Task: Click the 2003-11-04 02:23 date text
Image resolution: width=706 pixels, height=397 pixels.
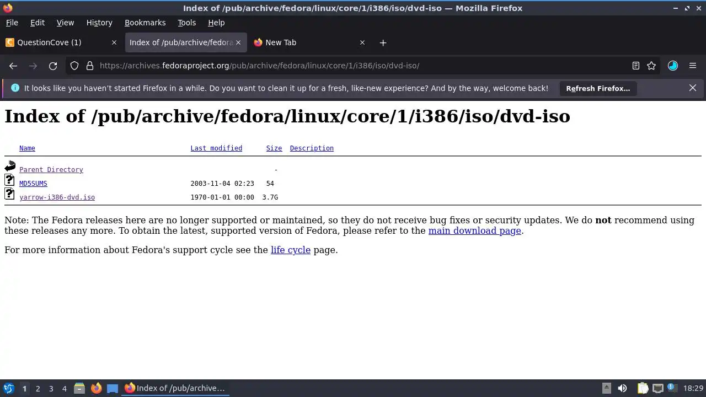Action: point(222,184)
